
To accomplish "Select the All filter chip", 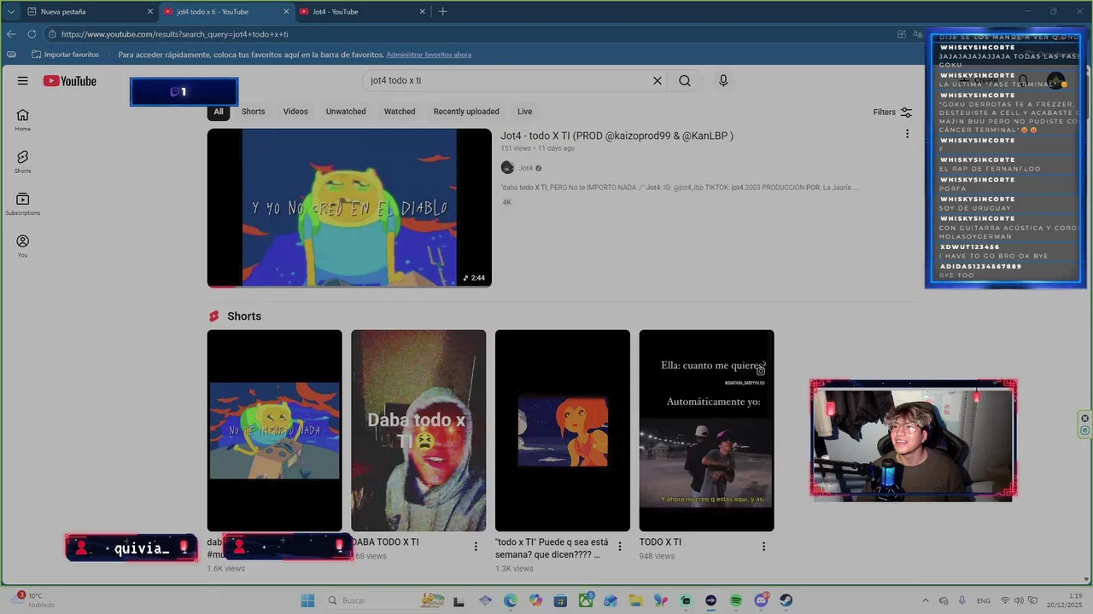I will point(219,112).
